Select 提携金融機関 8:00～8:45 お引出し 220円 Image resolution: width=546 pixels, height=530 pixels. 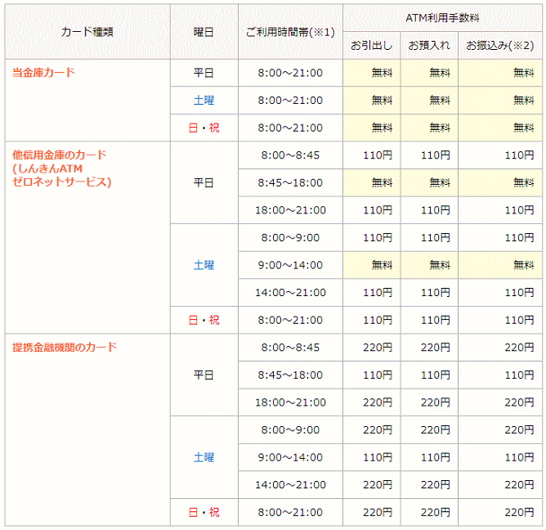click(372, 348)
